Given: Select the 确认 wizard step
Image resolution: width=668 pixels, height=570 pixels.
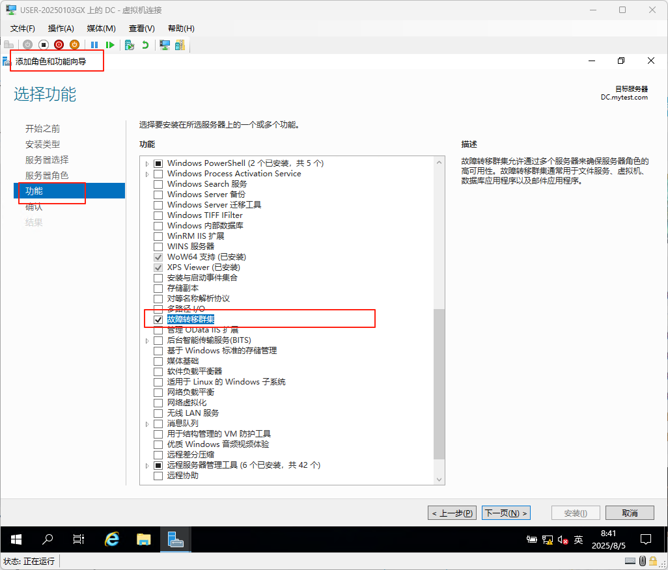Looking at the screenshot, I should click(34, 207).
